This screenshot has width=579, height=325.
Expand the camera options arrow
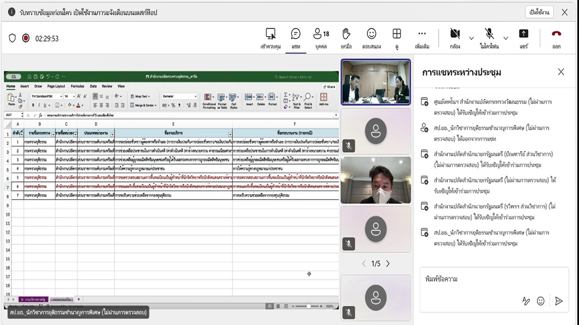(x=471, y=38)
